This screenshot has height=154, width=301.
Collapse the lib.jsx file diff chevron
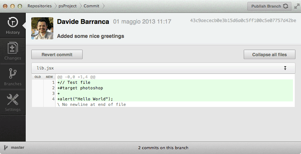tap(285, 68)
